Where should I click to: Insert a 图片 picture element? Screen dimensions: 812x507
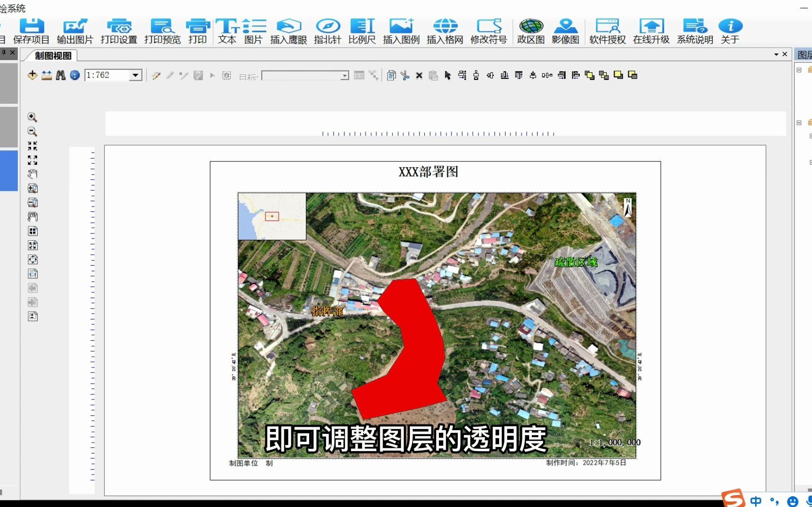[x=254, y=31]
